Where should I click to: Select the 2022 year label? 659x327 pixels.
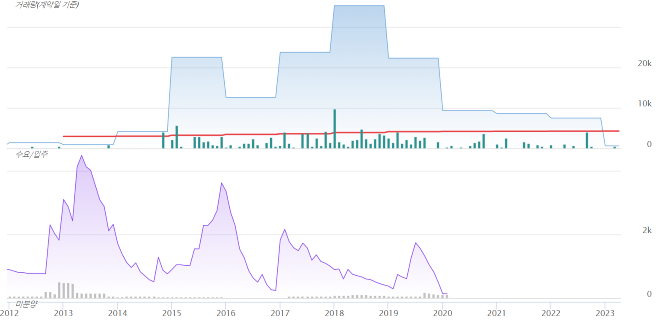[550, 314]
